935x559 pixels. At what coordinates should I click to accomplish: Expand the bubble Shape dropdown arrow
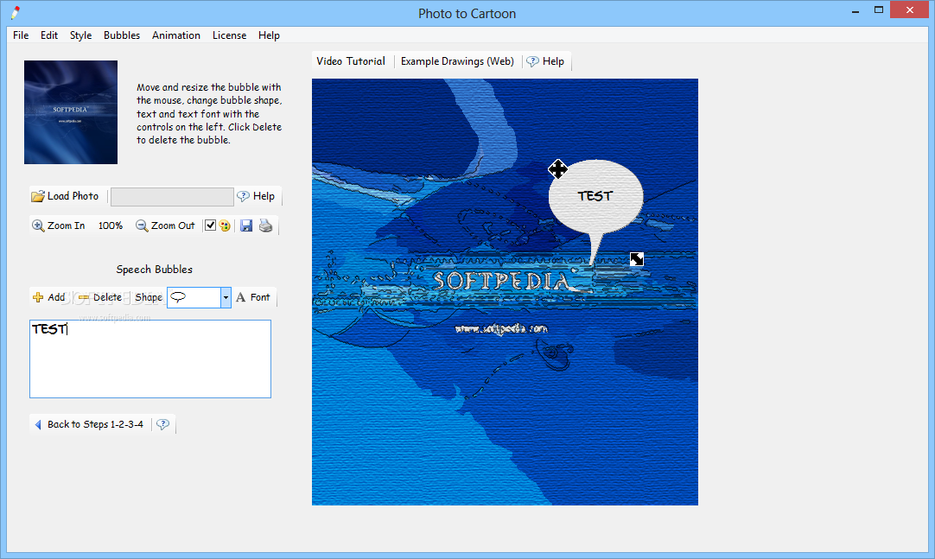pyautogui.click(x=226, y=297)
